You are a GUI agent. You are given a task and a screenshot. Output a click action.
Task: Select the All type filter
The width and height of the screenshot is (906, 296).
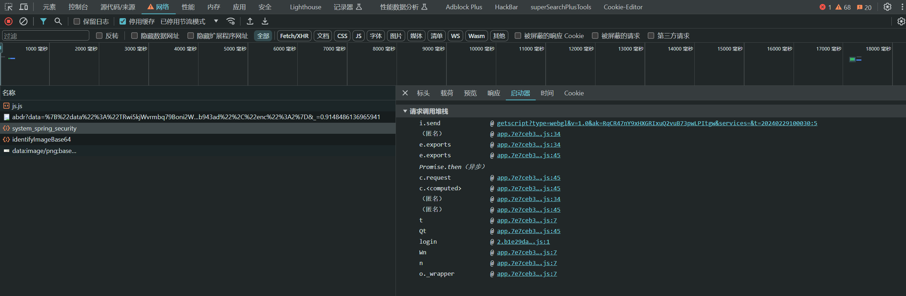(263, 36)
